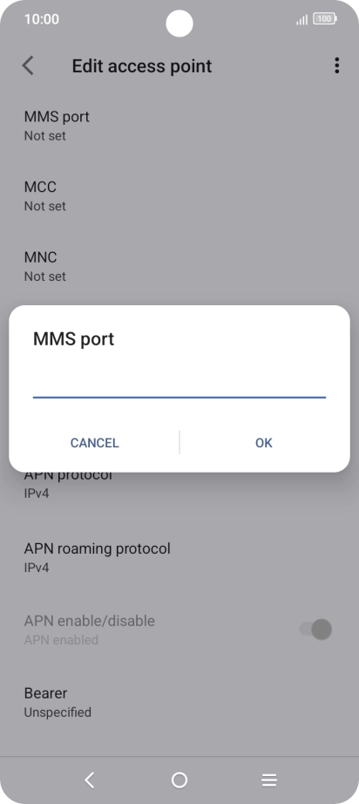This screenshot has width=359, height=804.
Task: Select the MNC setting row
Action: tap(179, 266)
